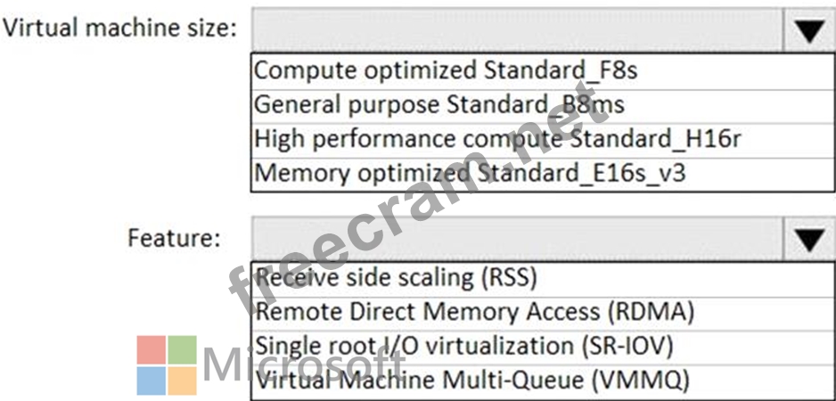Click the Feature combo box field
The image size is (836, 401).
pyautogui.click(x=518, y=239)
